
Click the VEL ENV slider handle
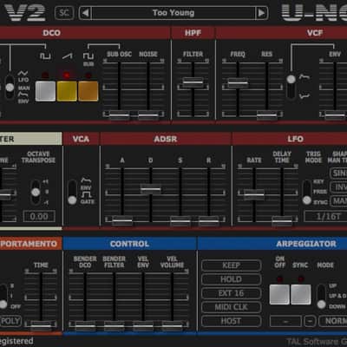click(143, 325)
